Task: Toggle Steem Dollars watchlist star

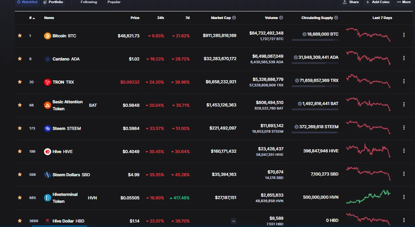Action: point(20,174)
